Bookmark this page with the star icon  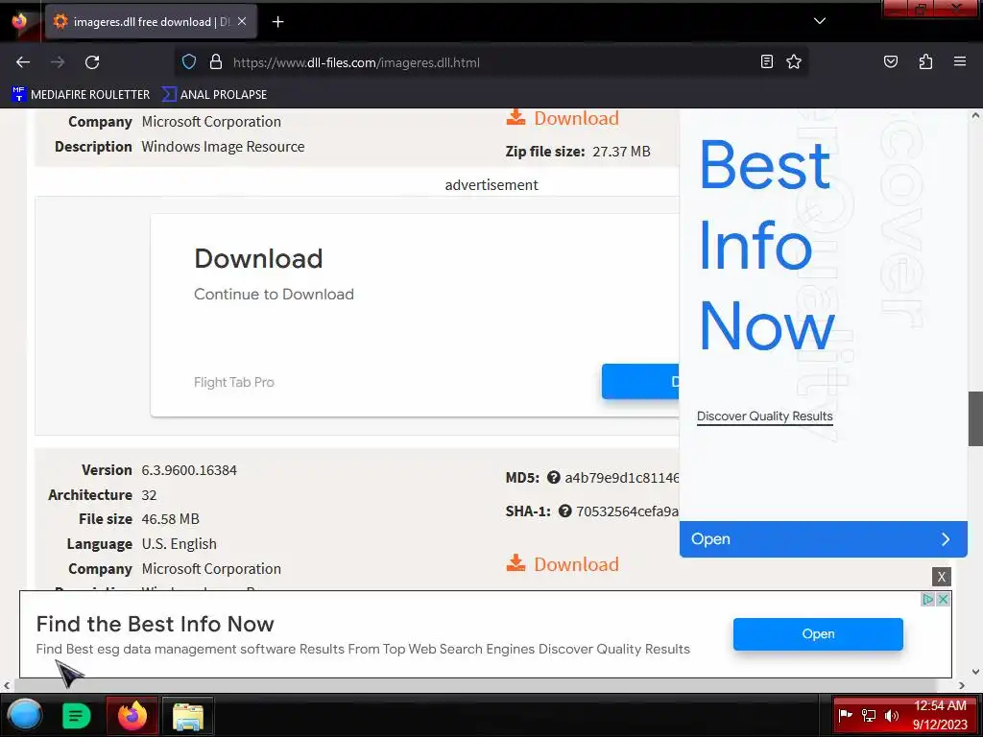click(x=794, y=61)
